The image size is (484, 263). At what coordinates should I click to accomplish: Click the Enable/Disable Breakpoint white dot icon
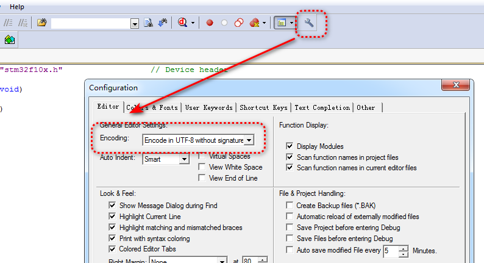pos(224,23)
